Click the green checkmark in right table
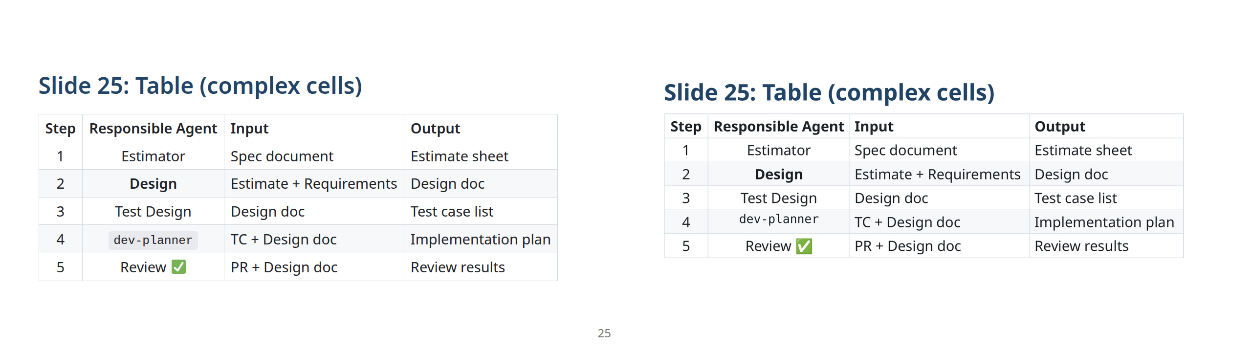The image size is (1252, 352). (804, 246)
